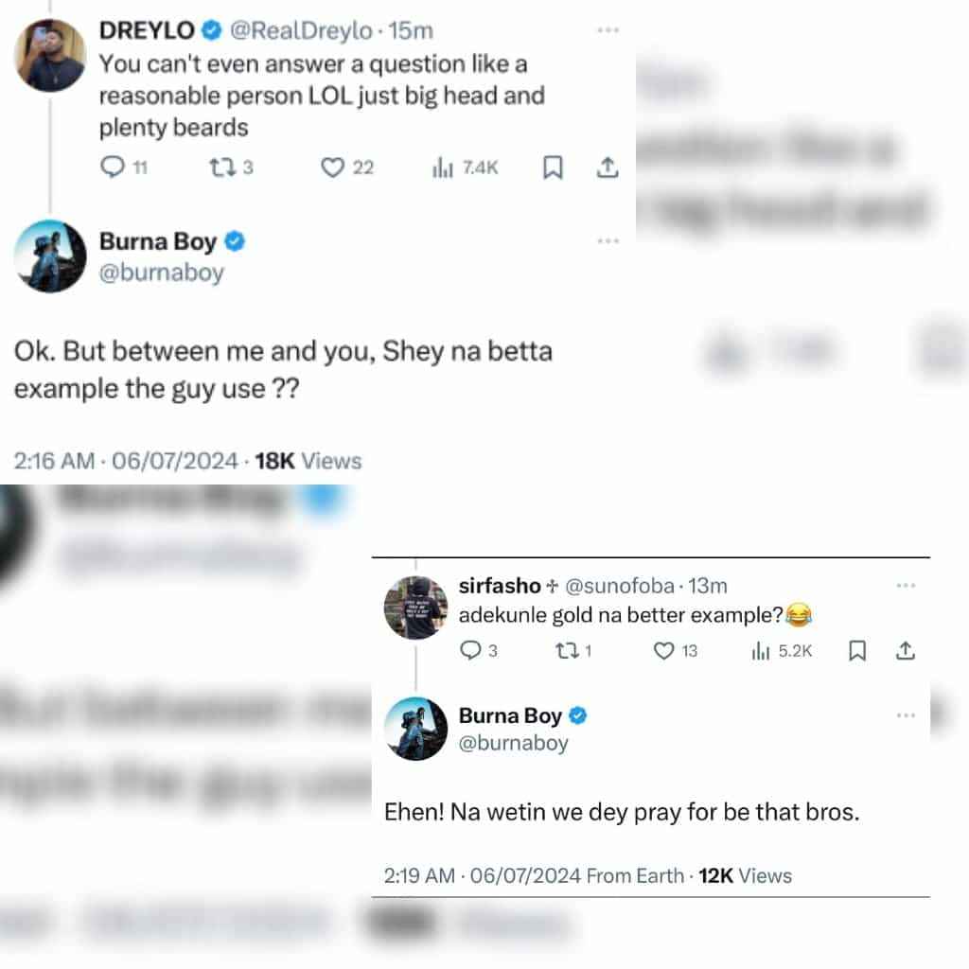
Task: Bookmark DREYLO's tweet
Action: (x=553, y=167)
